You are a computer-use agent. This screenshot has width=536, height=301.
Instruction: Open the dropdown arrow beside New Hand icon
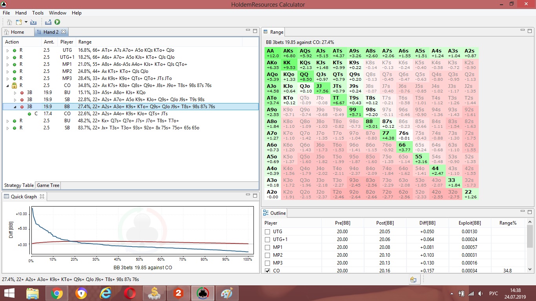click(x=26, y=22)
